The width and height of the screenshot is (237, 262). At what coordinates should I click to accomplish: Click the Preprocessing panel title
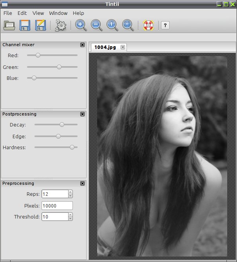[x=18, y=183]
